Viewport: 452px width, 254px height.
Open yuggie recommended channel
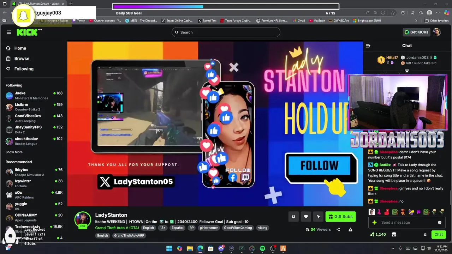click(34, 206)
